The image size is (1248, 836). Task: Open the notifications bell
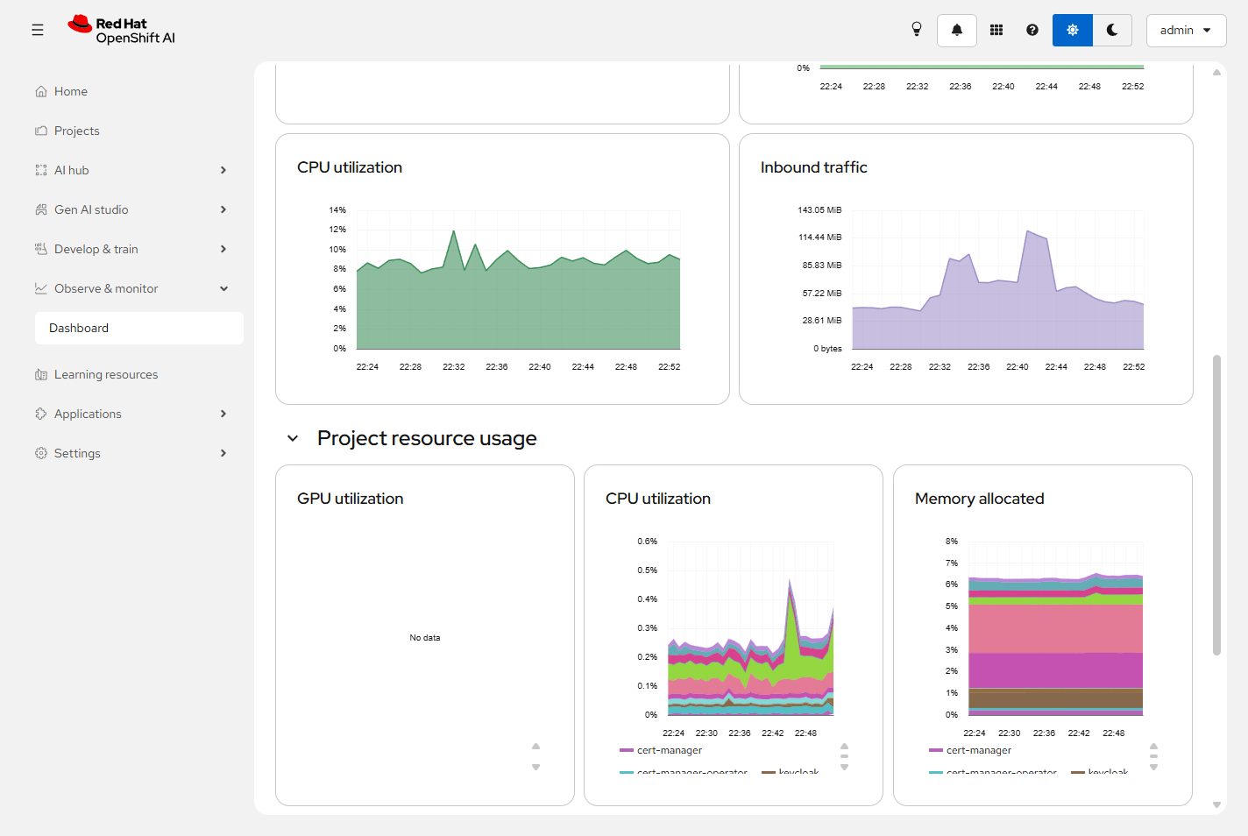tap(957, 30)
